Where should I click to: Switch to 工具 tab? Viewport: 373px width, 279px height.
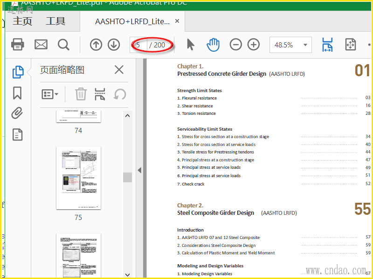(55, 21)
